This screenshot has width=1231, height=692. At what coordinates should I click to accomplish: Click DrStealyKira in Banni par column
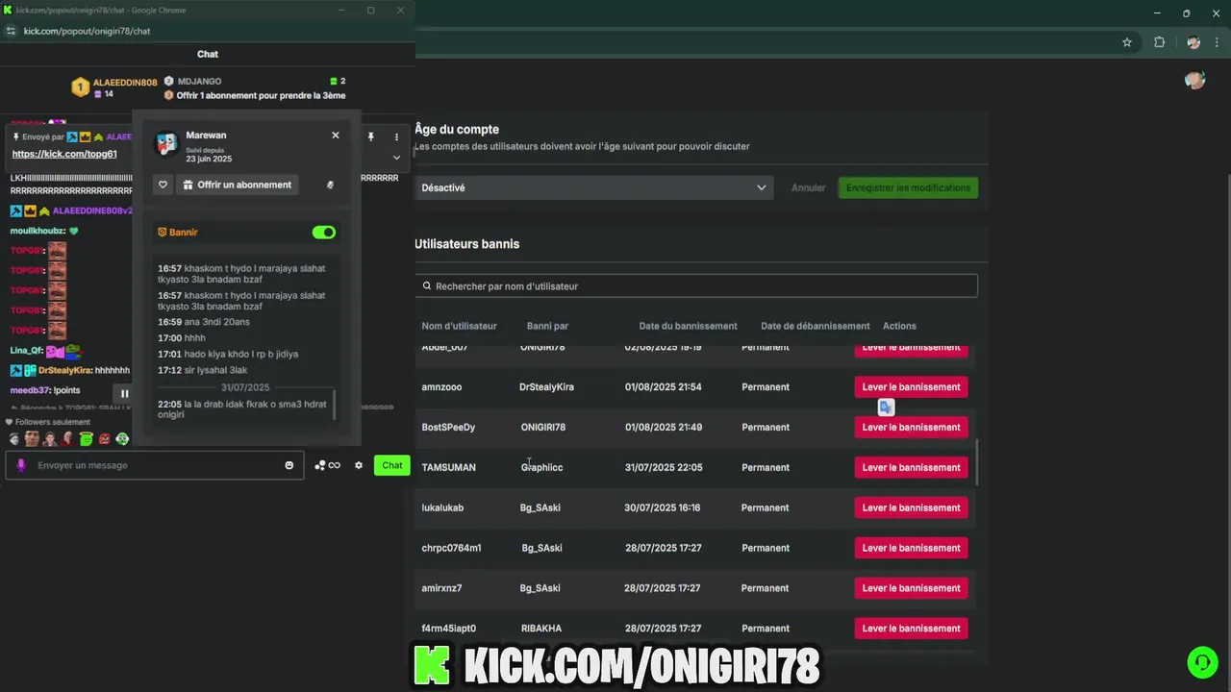click(x=546, y=386)
